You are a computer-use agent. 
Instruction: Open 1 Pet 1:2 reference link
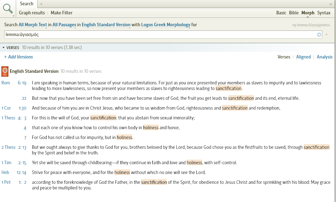(14, 182)
